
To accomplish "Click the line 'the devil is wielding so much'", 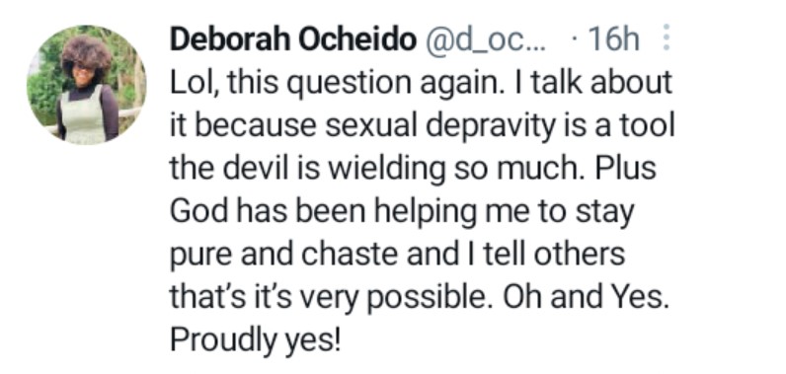I will coord(378,168).
